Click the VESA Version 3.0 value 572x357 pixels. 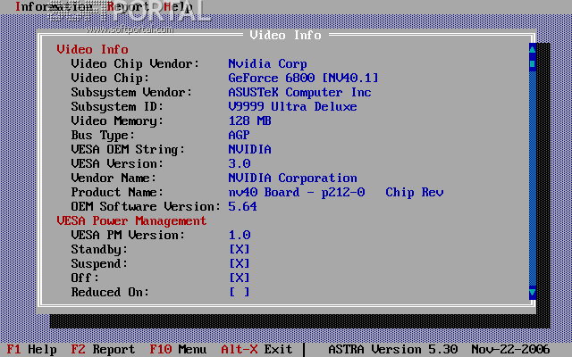240,163
